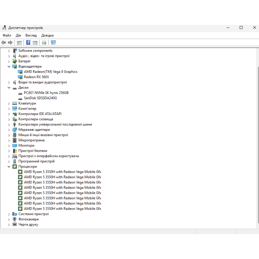Open the Вигляд menu
Viewport: 259px width, 259px height.
31,35
